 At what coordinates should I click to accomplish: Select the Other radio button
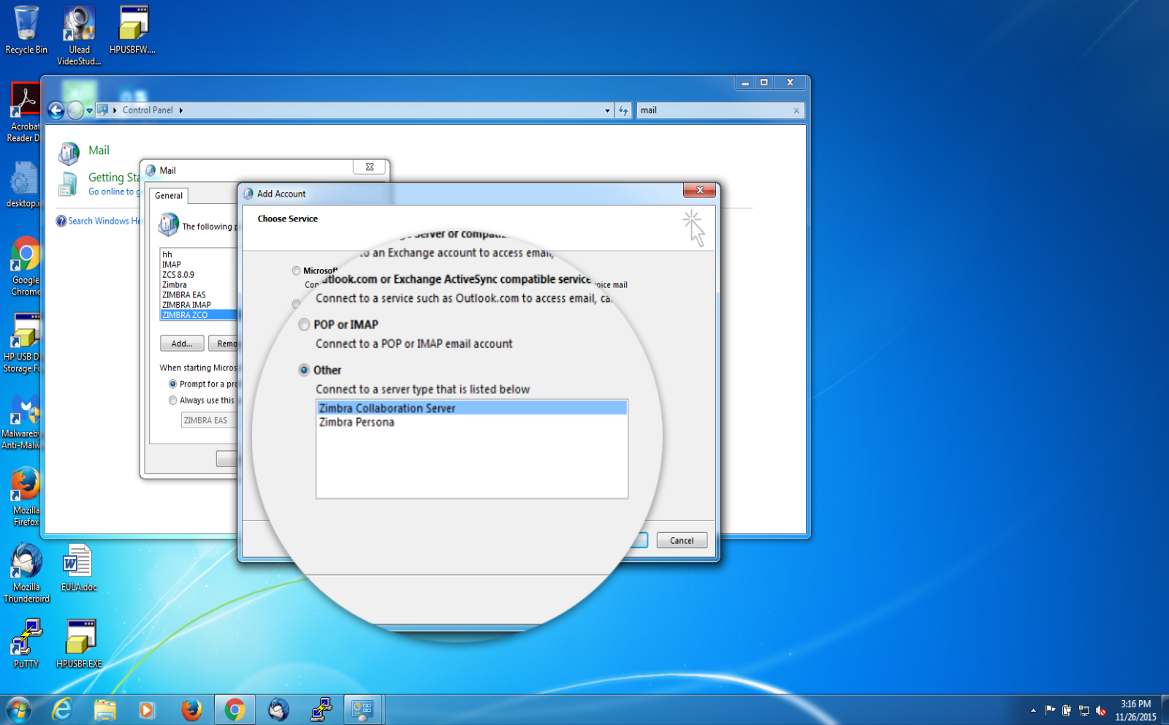(304, 370)
